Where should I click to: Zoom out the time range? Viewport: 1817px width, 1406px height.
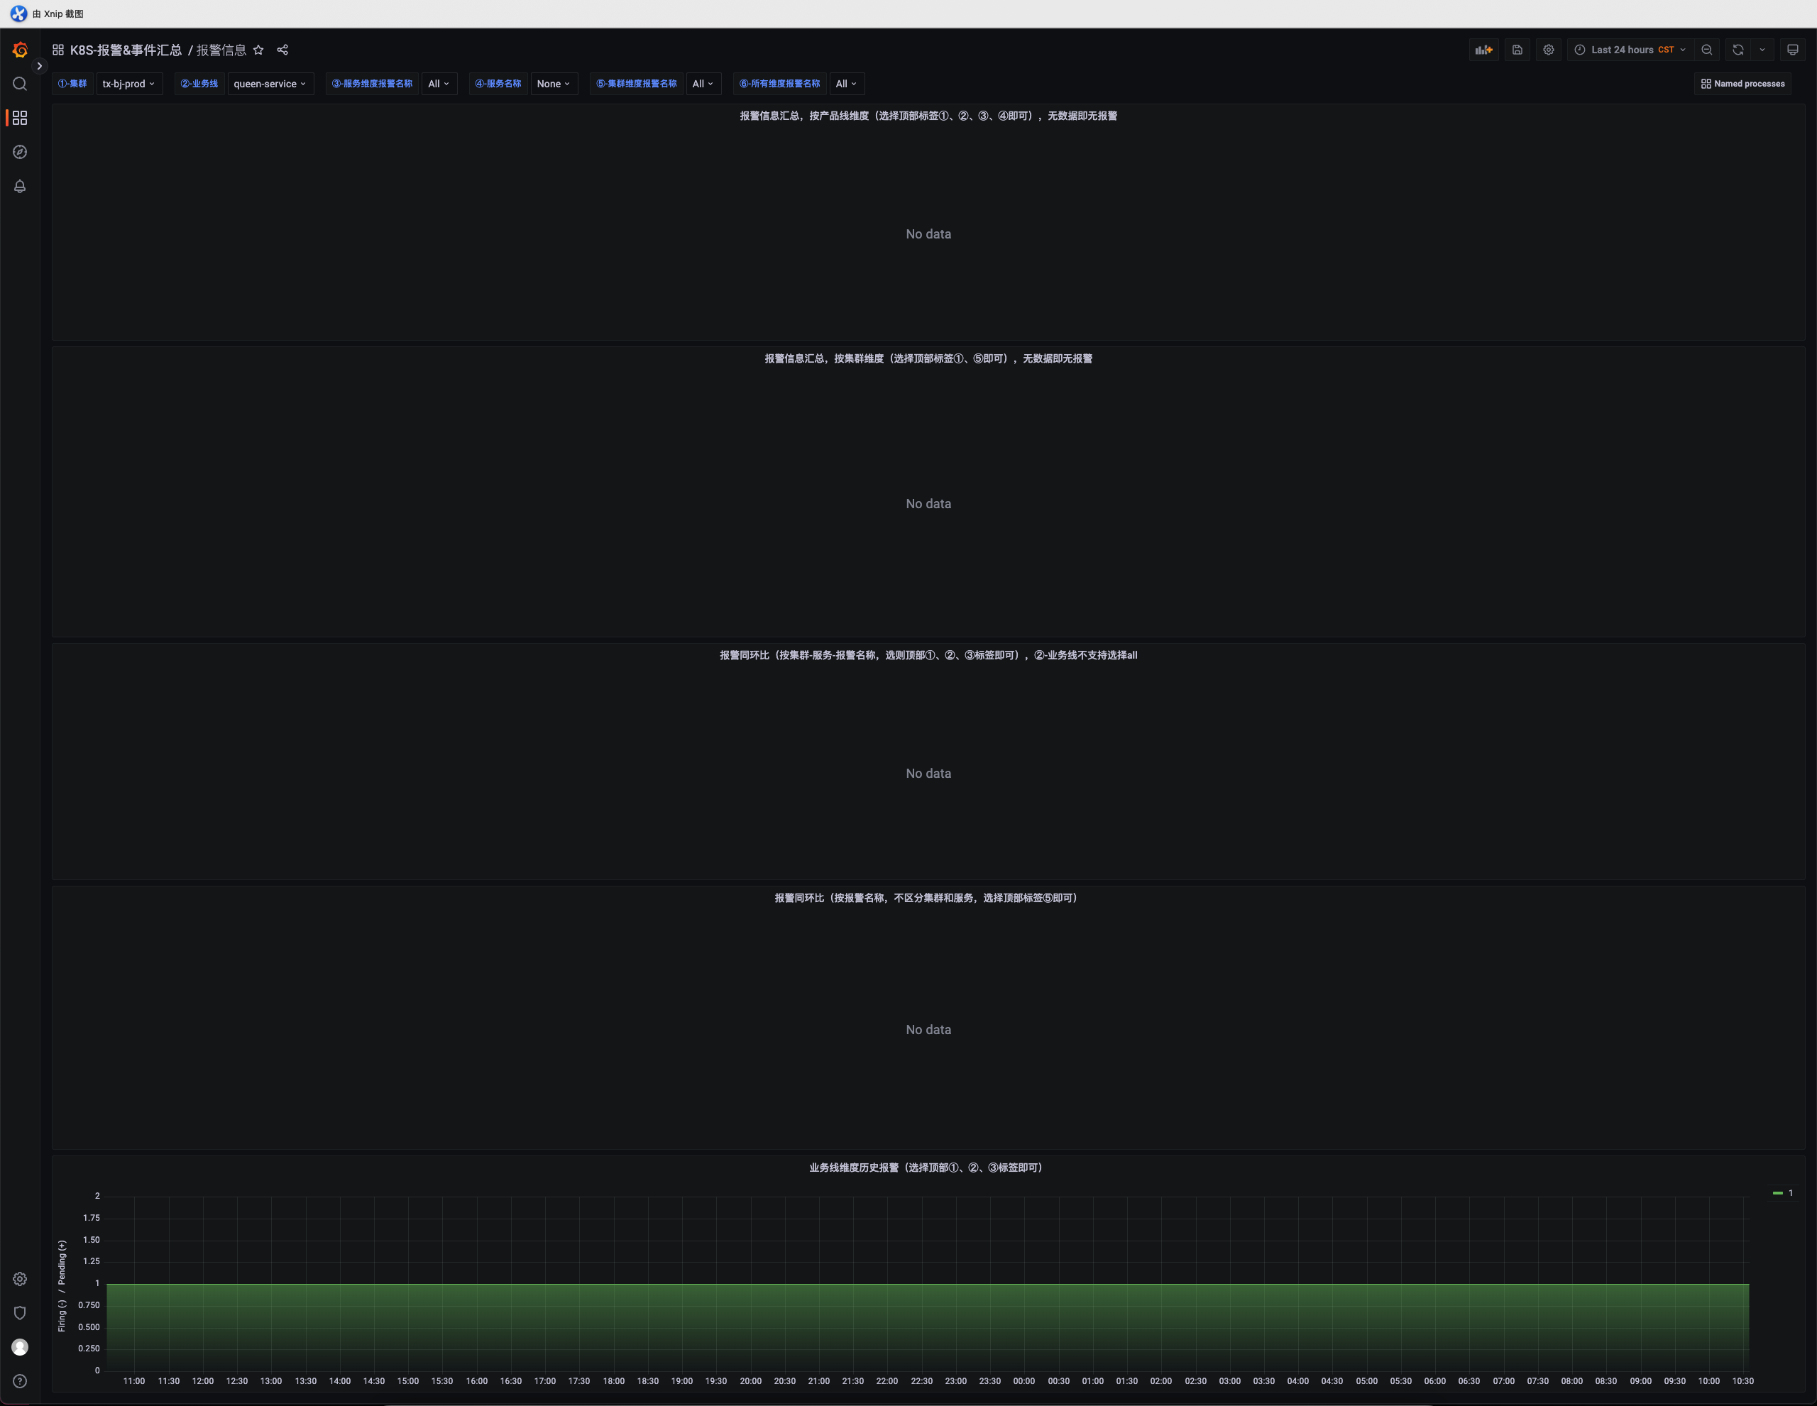pos(1707,50)
